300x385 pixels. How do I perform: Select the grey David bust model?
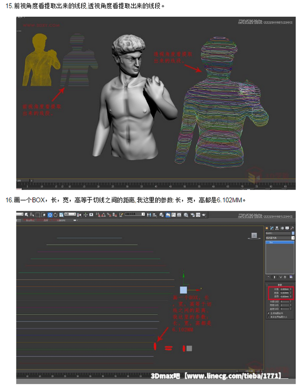134,98
